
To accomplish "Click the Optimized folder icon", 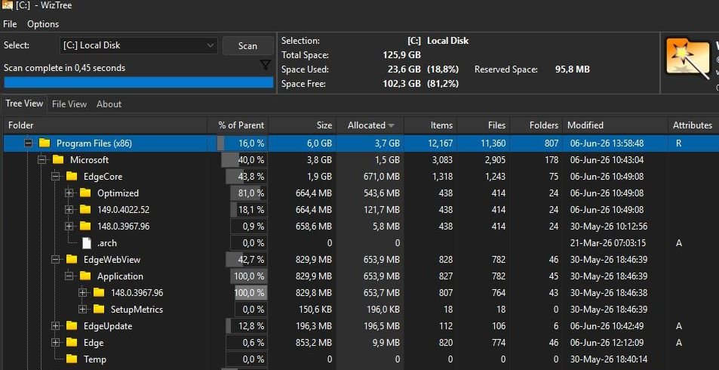I will (85, 193).
